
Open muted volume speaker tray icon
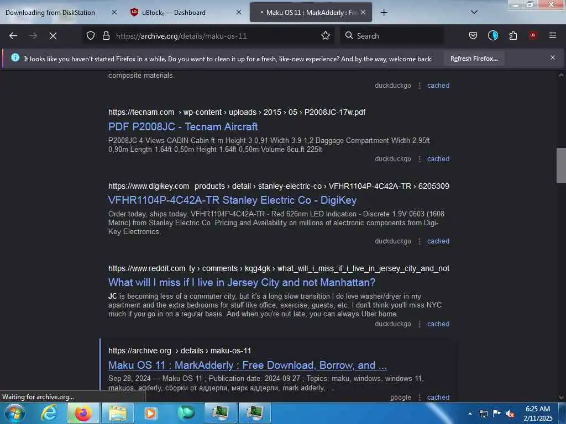[x=510, y=414]
